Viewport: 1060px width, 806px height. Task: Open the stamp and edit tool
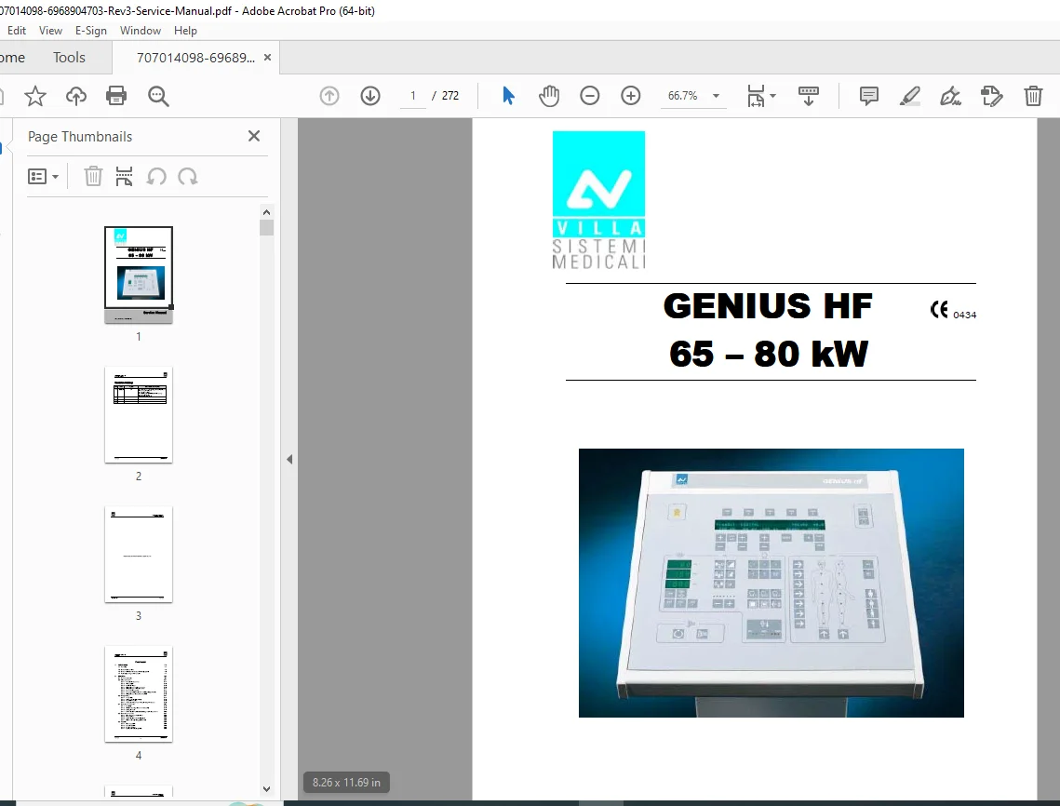point(992,96)
